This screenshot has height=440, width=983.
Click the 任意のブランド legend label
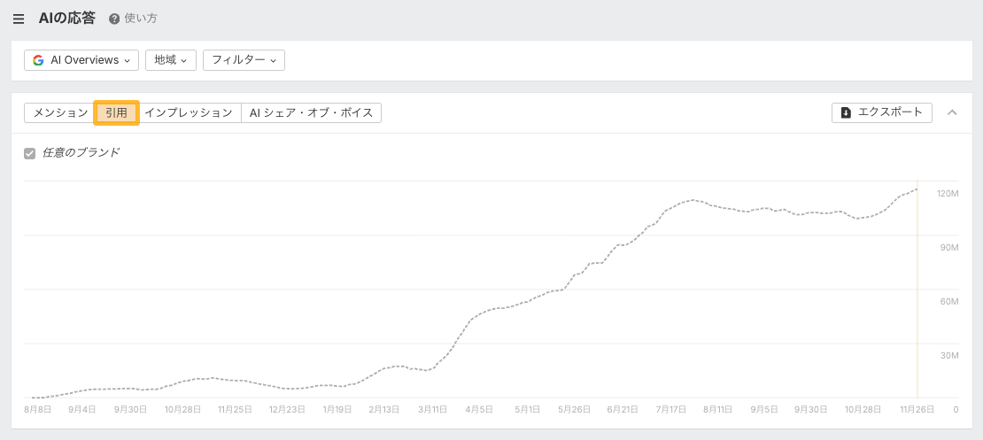coord(81,153)
